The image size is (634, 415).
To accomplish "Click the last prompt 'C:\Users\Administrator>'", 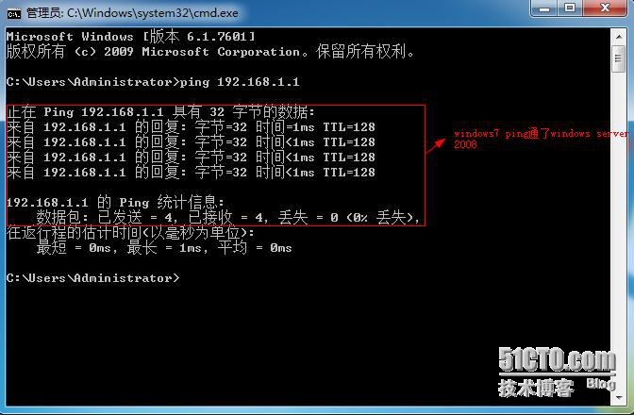I will (x=93, y=278).
